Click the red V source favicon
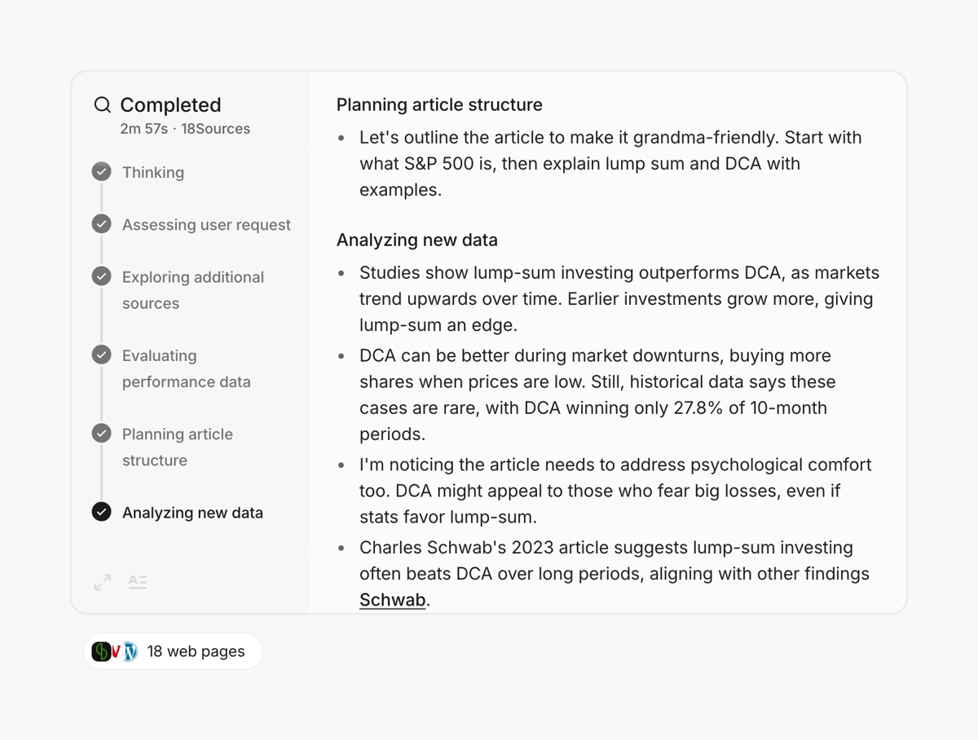Viewport: 978px width, 740px height. [114, 651]
